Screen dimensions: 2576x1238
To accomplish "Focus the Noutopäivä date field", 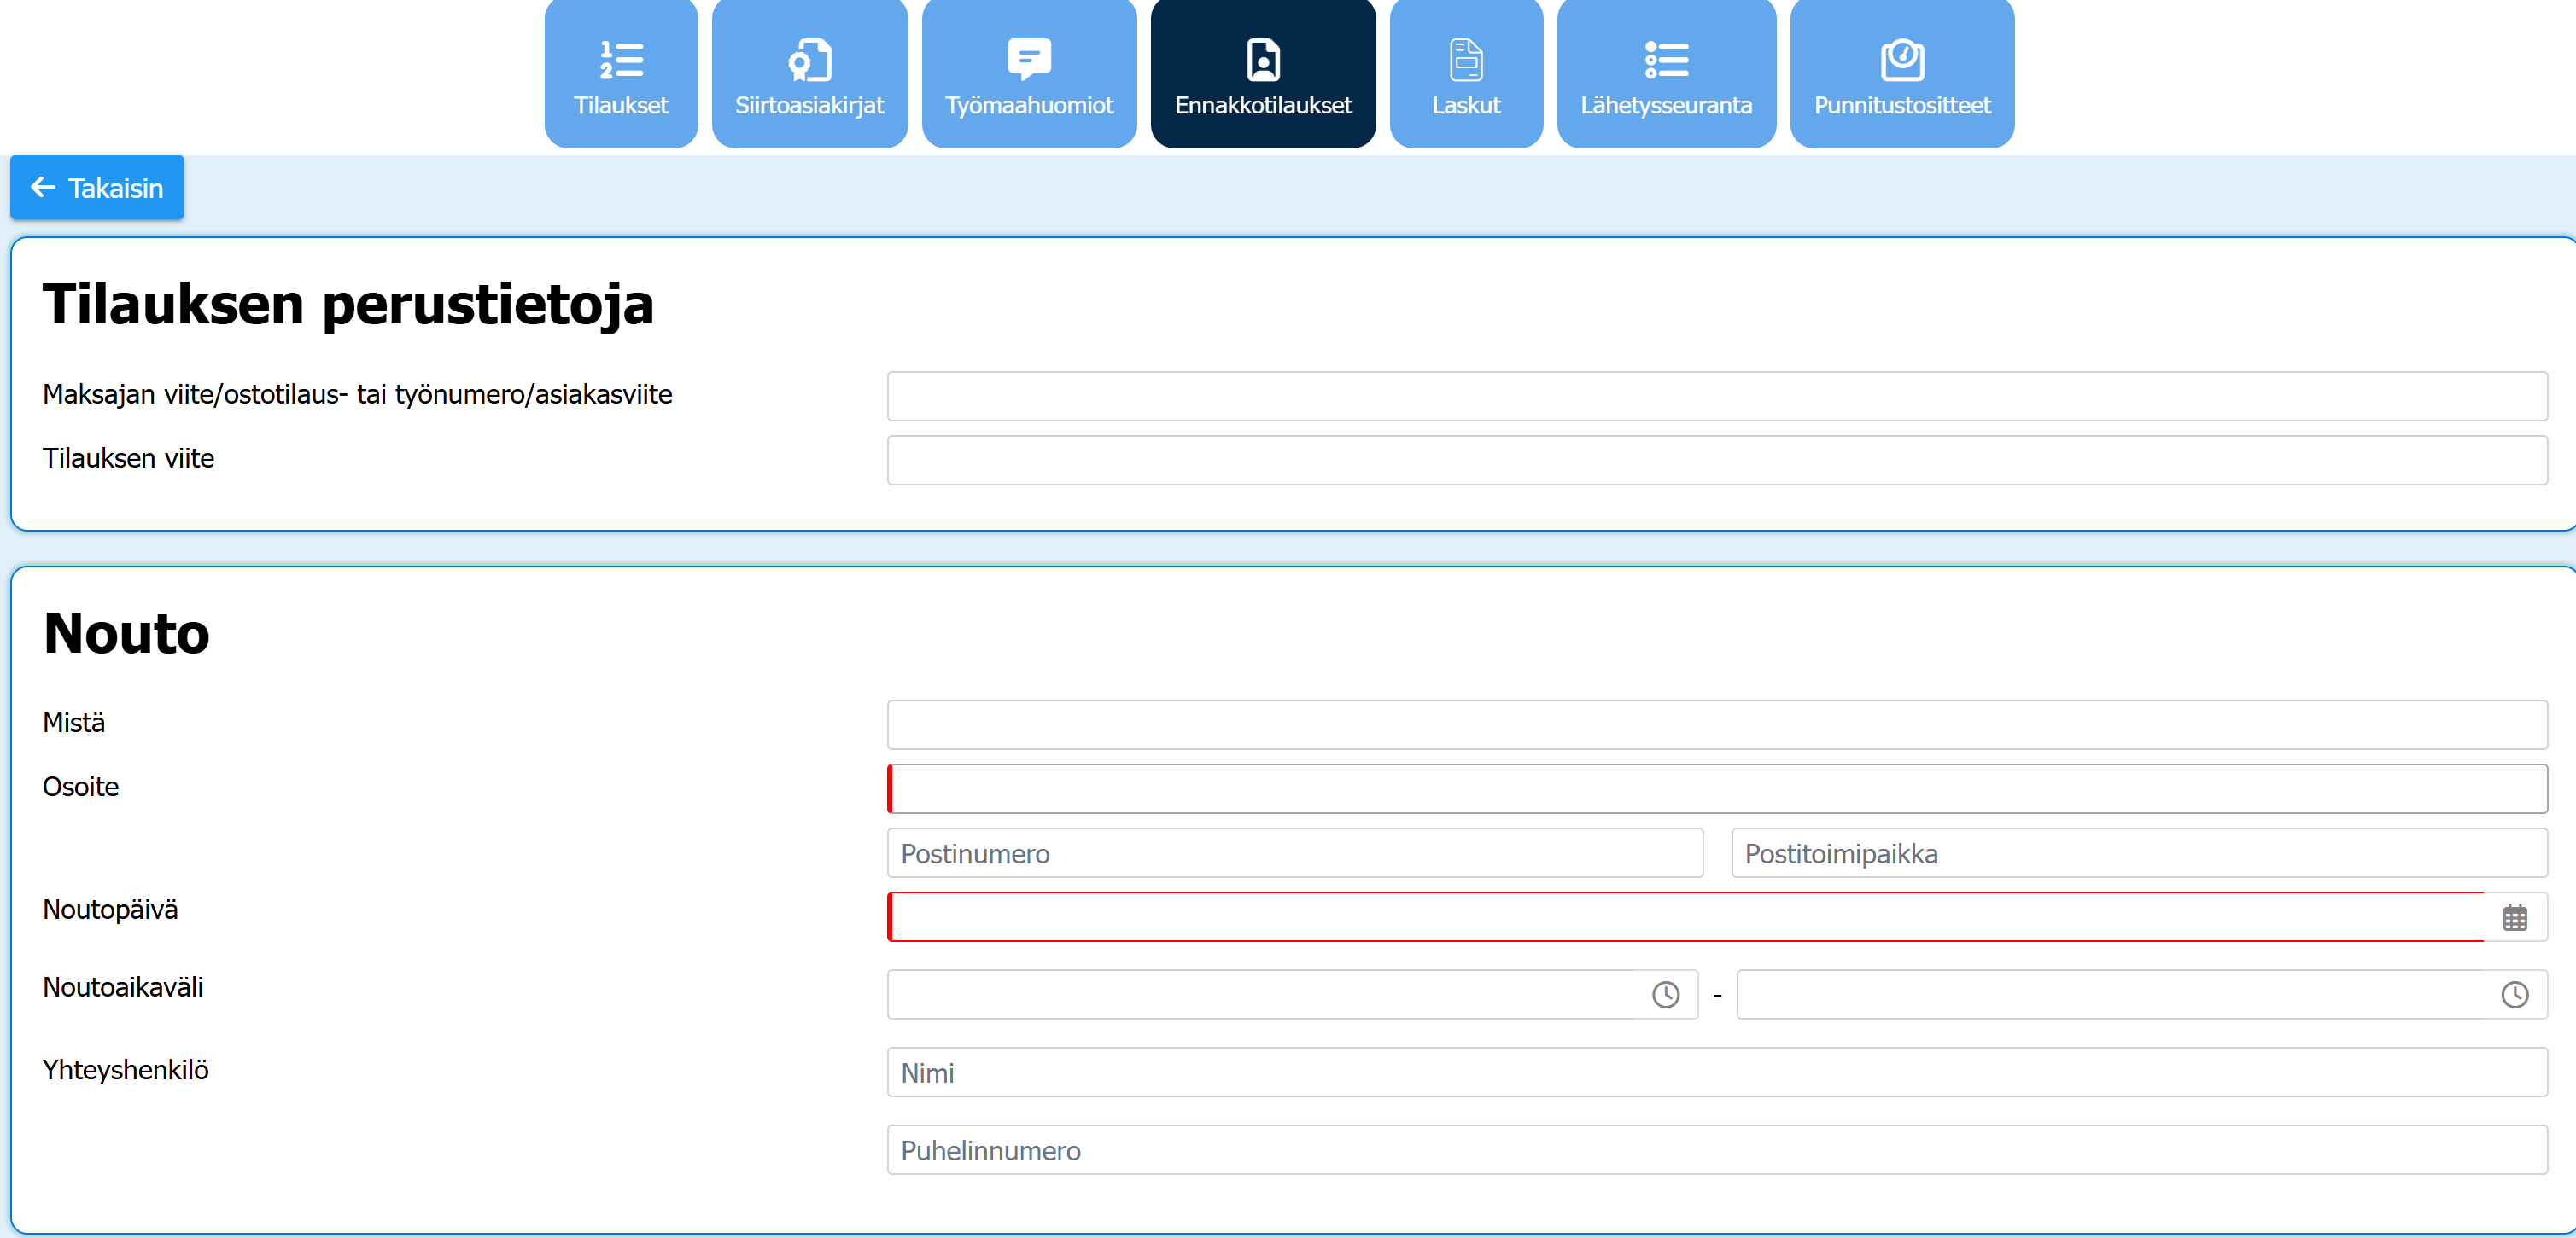I will [x=1686, y=917].
